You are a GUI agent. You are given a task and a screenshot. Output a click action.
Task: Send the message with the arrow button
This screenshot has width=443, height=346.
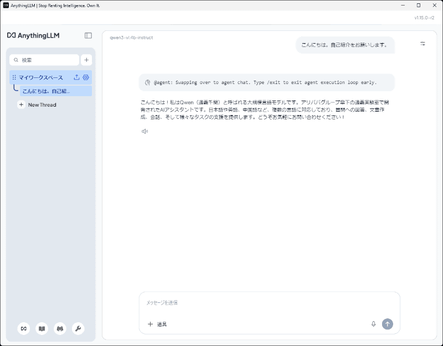(x=387, y=324)
